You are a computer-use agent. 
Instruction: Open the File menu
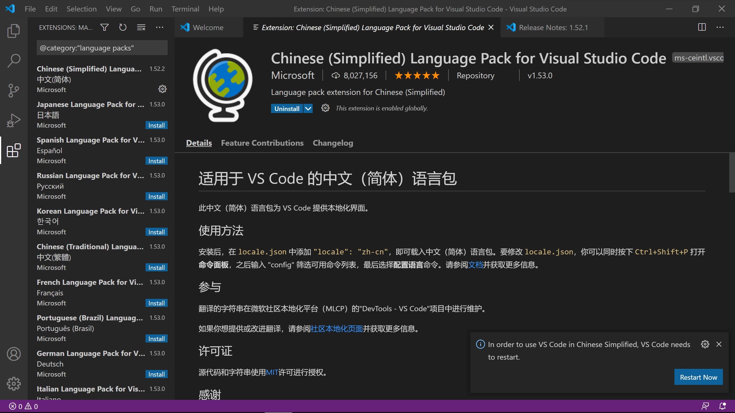click(x=30, y=9)
